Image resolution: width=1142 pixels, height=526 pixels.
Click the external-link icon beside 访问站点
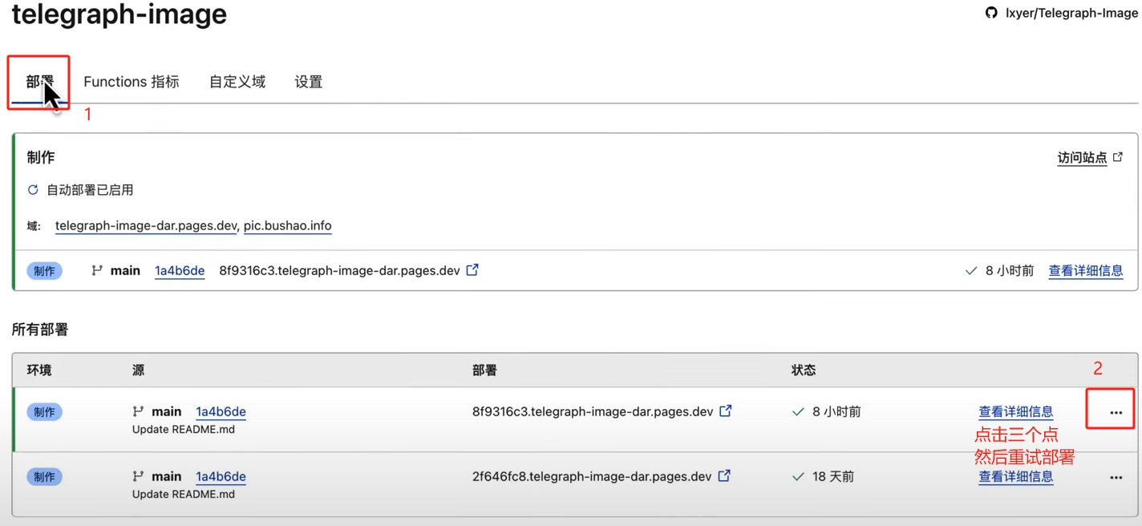[1118, 157]
